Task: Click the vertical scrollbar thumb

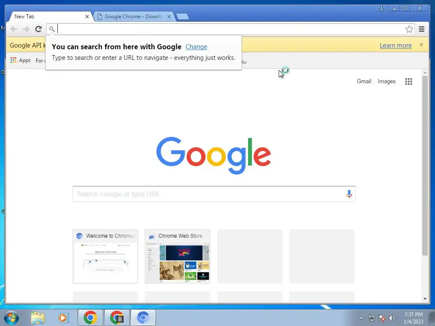Action: (x=425, y=166)
